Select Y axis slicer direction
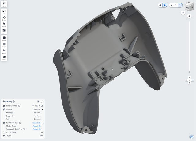 (189, 80)
